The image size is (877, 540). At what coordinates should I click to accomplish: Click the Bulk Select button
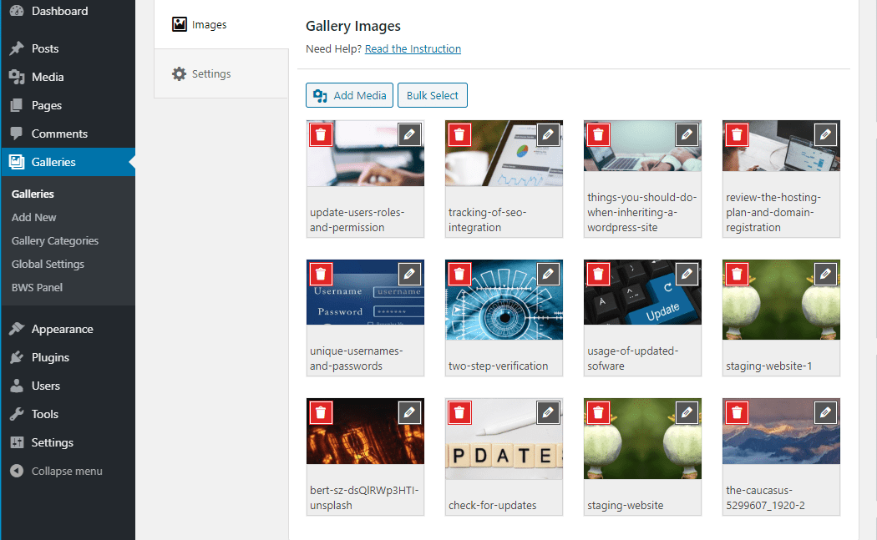pyautogui.click(x=432, y=95)
